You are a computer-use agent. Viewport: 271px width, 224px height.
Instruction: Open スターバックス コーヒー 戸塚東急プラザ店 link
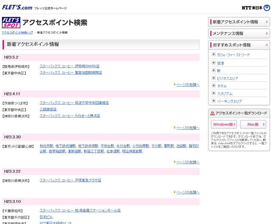point(71,180)
